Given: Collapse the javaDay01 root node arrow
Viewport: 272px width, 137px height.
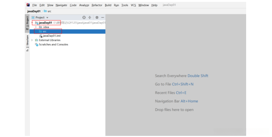Looking at the screenshot, I should click(32, 22).
